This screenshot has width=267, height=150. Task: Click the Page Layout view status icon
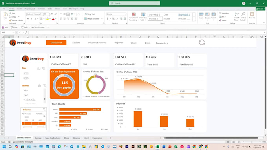click(x=234, y=142)
